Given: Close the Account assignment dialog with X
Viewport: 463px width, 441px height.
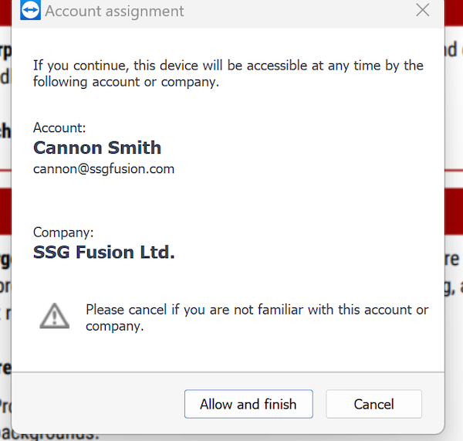Looking at the screenshot, I should pos(423,10).
